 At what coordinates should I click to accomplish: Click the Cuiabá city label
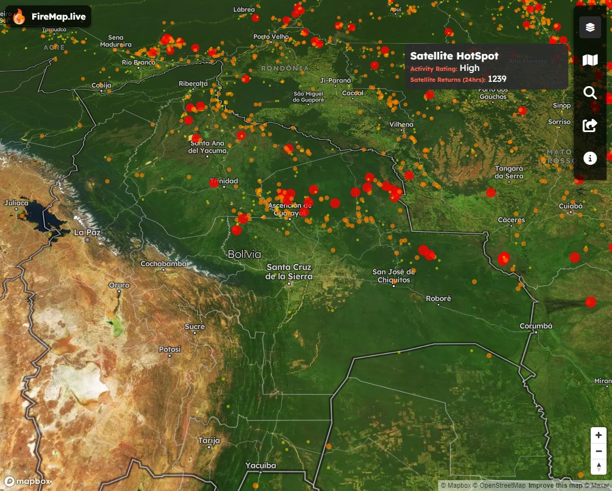tap(571, 206)
